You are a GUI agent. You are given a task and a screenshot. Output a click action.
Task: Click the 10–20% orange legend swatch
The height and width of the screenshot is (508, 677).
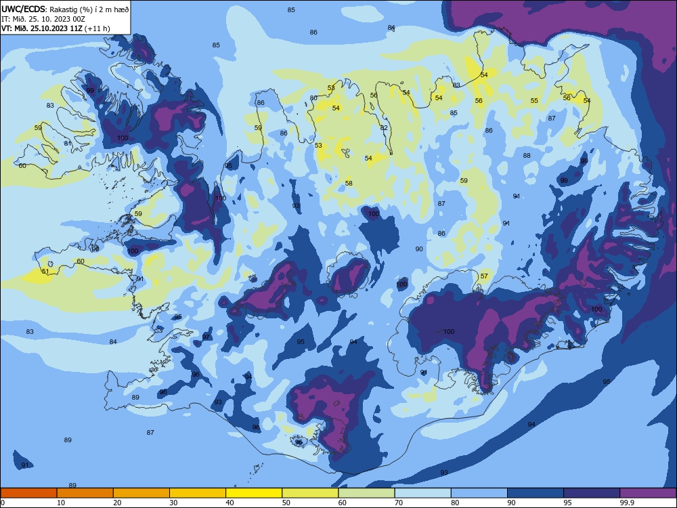click(x=85, y=493)
